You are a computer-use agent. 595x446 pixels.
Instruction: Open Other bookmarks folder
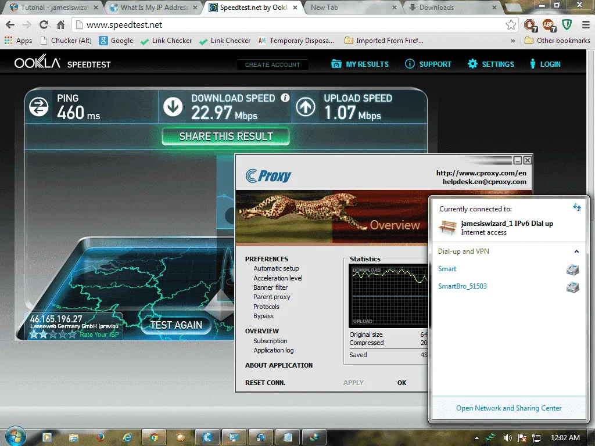(x=557, y=41)
